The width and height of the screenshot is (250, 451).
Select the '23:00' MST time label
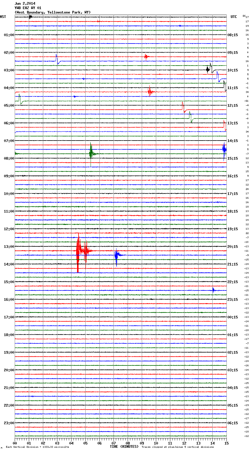(x=9, y=423)
